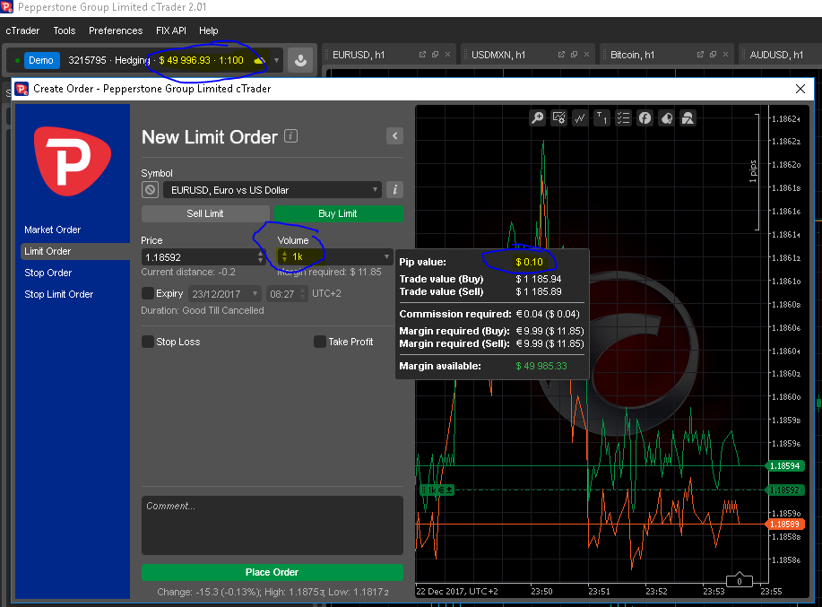Click the 1k pending order marker on chart

point(437,490)
